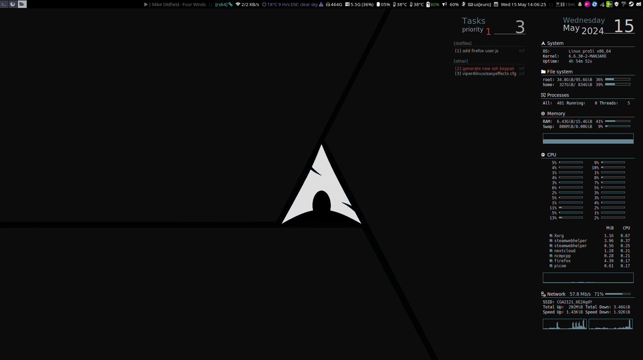Viewport: 643px width, 360px height.
Task: Click the memory usage graph
Action: (588, 139)
